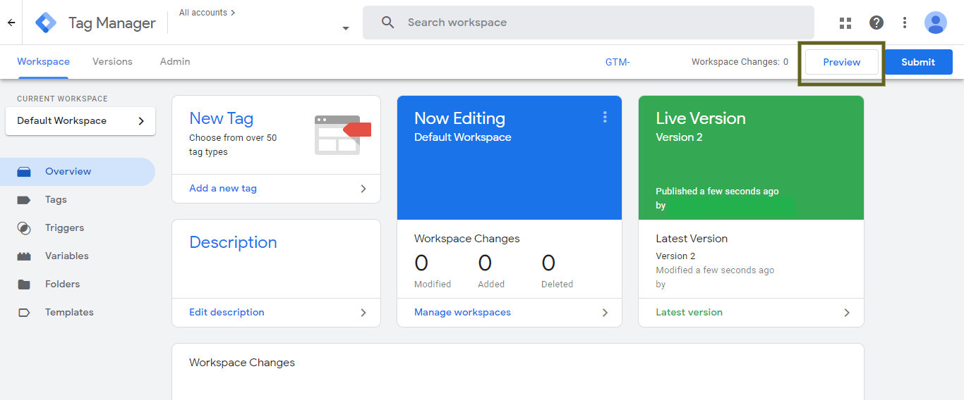Open the Help question mark icon
This screenshot has height=400, width=964.
point(876,23)
